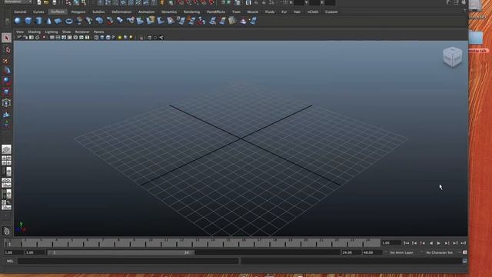Create a NURBS sphere from the shelf
The width and height of the screenshot is (492, 277).
(18, 21)
